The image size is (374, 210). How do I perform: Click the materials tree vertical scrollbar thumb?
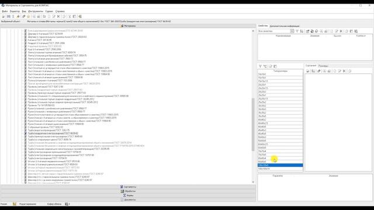253,124
